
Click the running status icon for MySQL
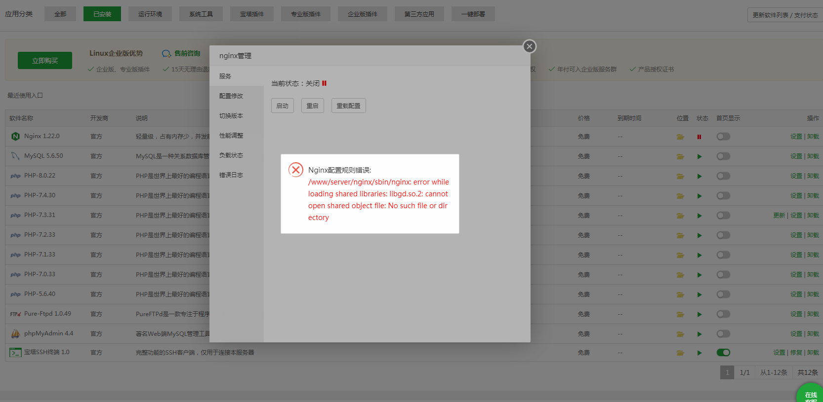point(700,156)
